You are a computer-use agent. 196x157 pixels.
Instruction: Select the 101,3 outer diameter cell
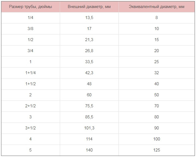[89, 128]
